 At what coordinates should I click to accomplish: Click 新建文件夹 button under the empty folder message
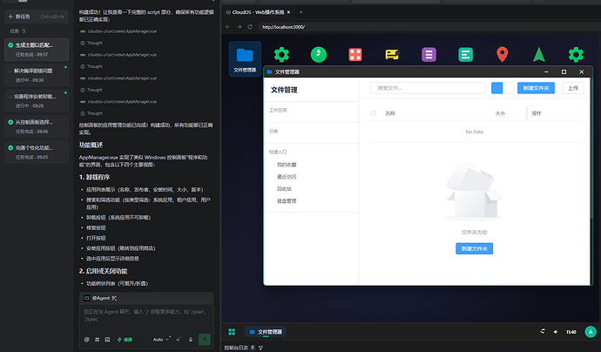[x=474, y=248]
